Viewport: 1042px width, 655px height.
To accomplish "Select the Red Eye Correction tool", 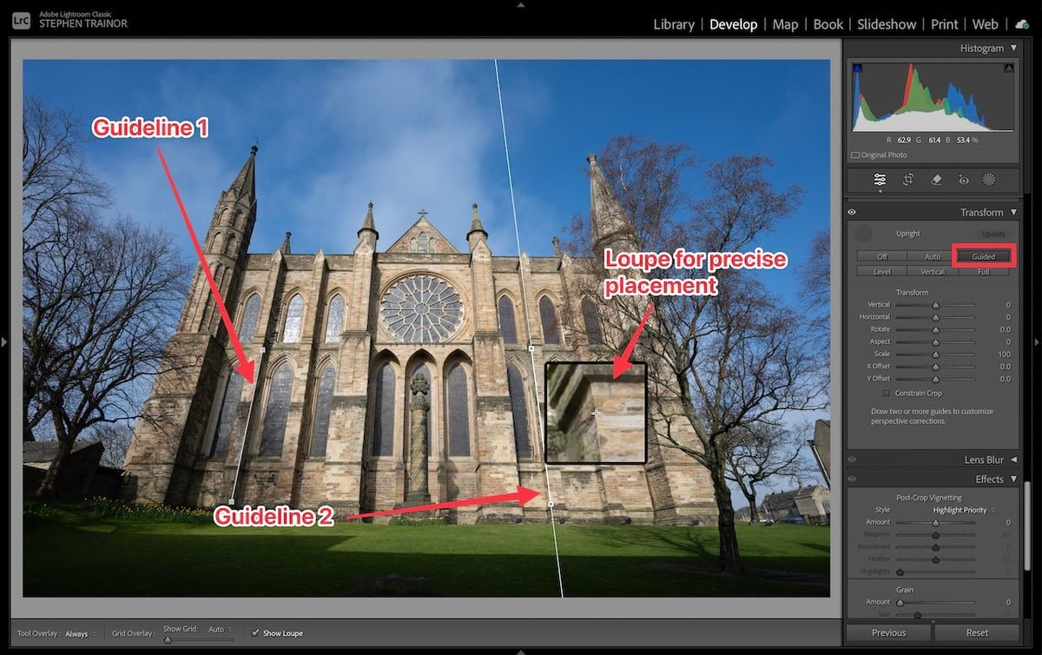I will [x=962, y=179].
